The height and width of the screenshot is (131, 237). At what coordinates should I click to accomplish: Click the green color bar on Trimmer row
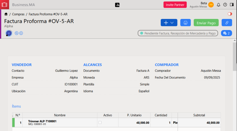(13, 122)
